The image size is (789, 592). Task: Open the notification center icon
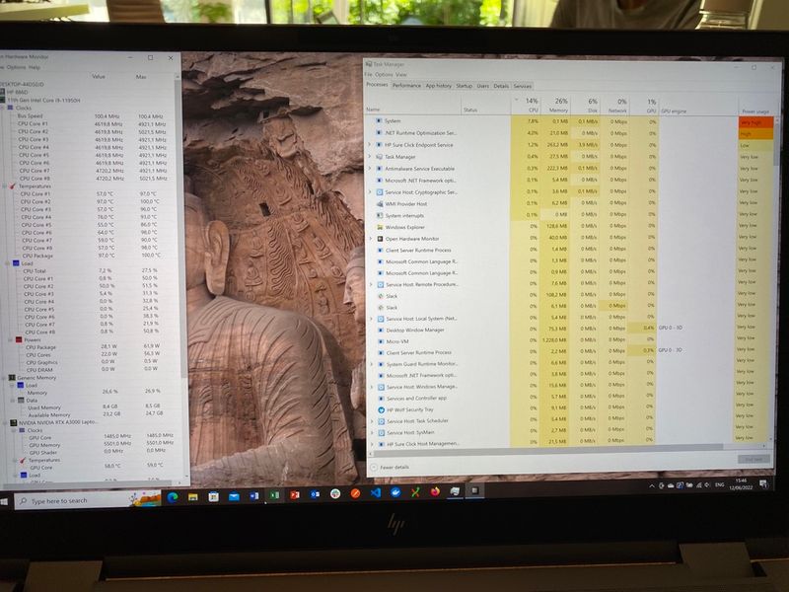pyautogui.click(x=763, y=484)
